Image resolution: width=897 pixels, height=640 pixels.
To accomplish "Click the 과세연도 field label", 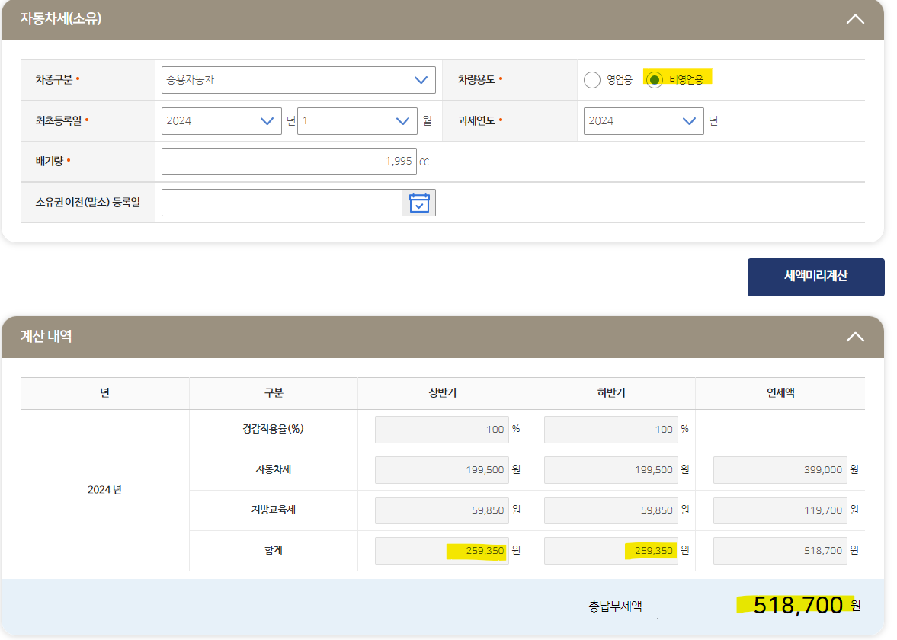I will point(476,120).
